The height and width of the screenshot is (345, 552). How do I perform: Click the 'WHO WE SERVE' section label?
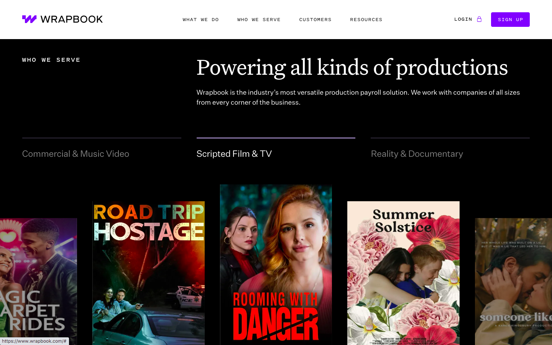(x=51, y=60)
